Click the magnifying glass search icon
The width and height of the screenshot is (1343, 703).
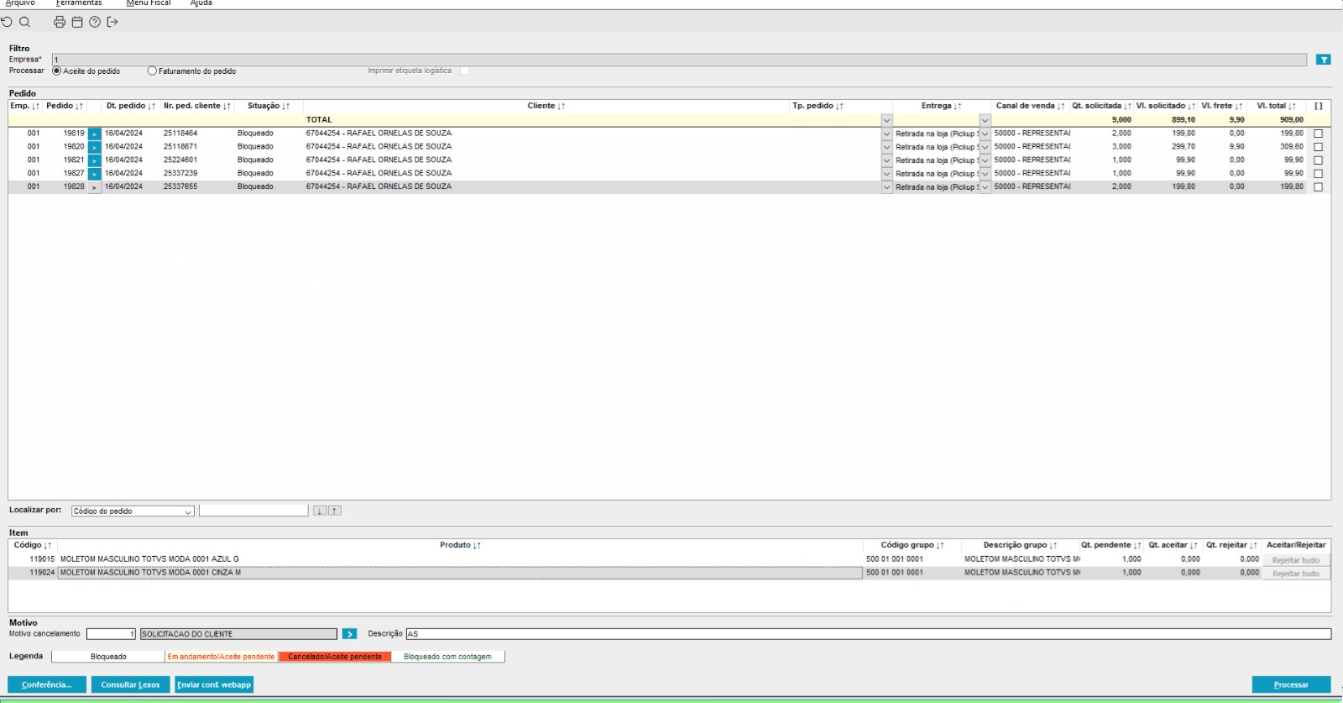[24, 22]
